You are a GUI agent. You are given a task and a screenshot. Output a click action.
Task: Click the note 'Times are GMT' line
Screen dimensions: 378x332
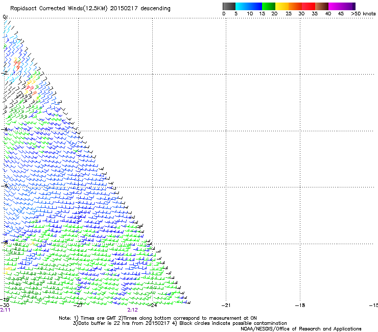pos(158,318)
